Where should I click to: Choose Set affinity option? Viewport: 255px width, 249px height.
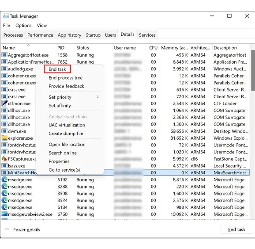click(x=60, y=106)
